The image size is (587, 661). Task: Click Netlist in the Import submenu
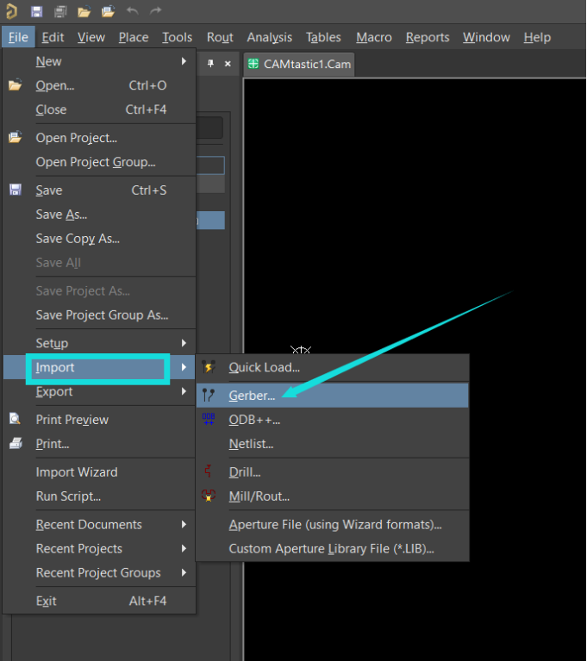point(251,444)
